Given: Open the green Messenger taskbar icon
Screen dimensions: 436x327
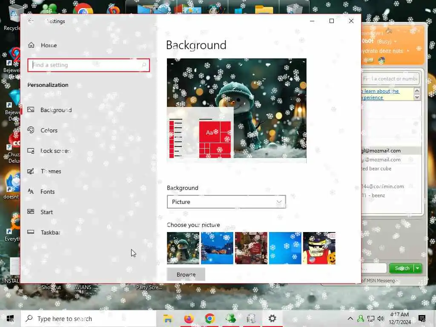Looking at the screenshot, I should [230, 318].
